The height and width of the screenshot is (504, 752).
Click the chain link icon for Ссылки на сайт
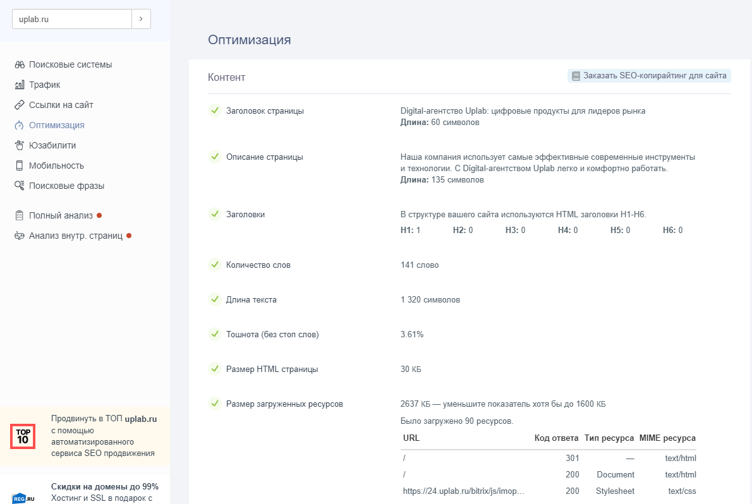pos(19,104)
